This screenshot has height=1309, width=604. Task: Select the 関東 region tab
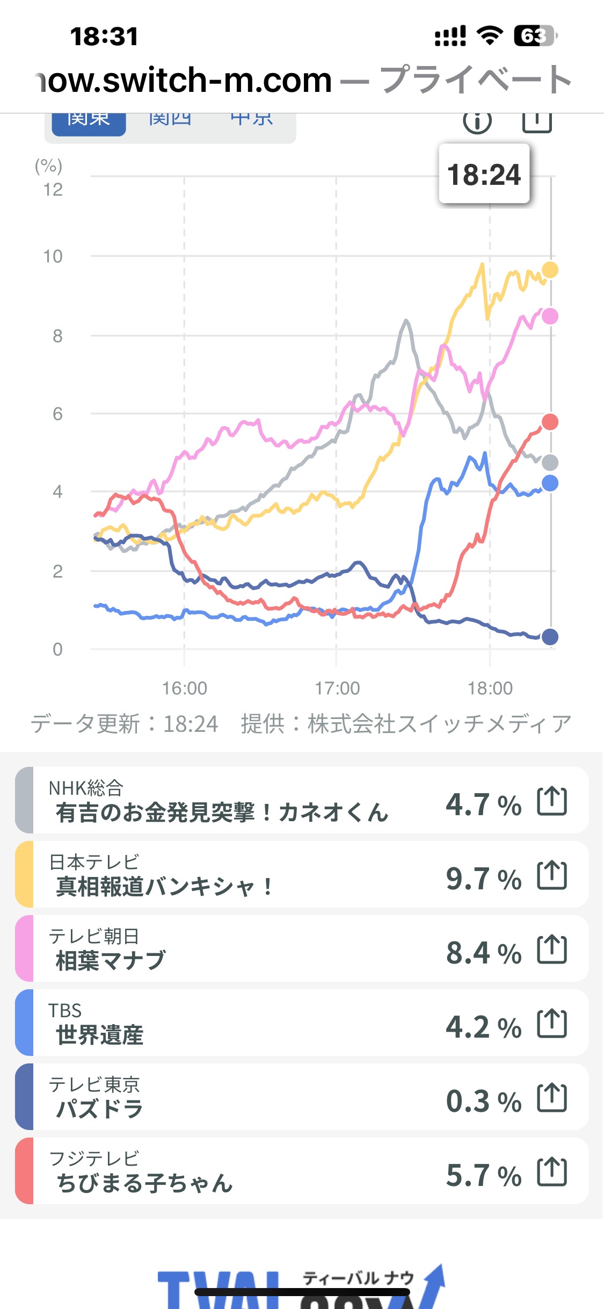[x=89, y=123]
